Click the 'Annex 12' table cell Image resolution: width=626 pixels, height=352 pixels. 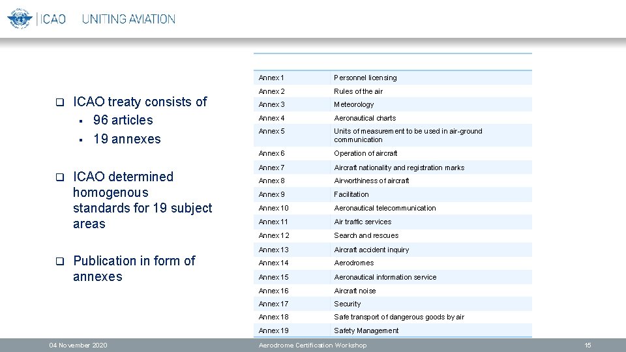pyautogui.click(x=292, y=235)
